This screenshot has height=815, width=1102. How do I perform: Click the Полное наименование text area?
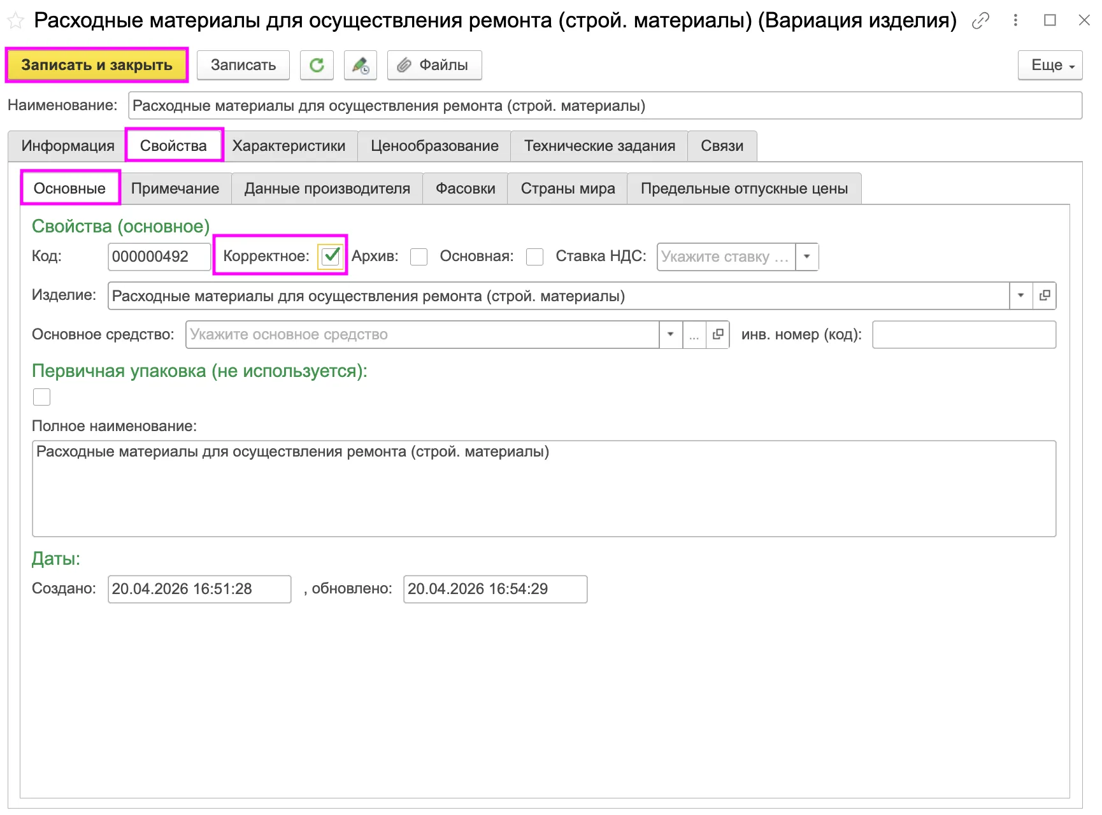click(544, 488)
